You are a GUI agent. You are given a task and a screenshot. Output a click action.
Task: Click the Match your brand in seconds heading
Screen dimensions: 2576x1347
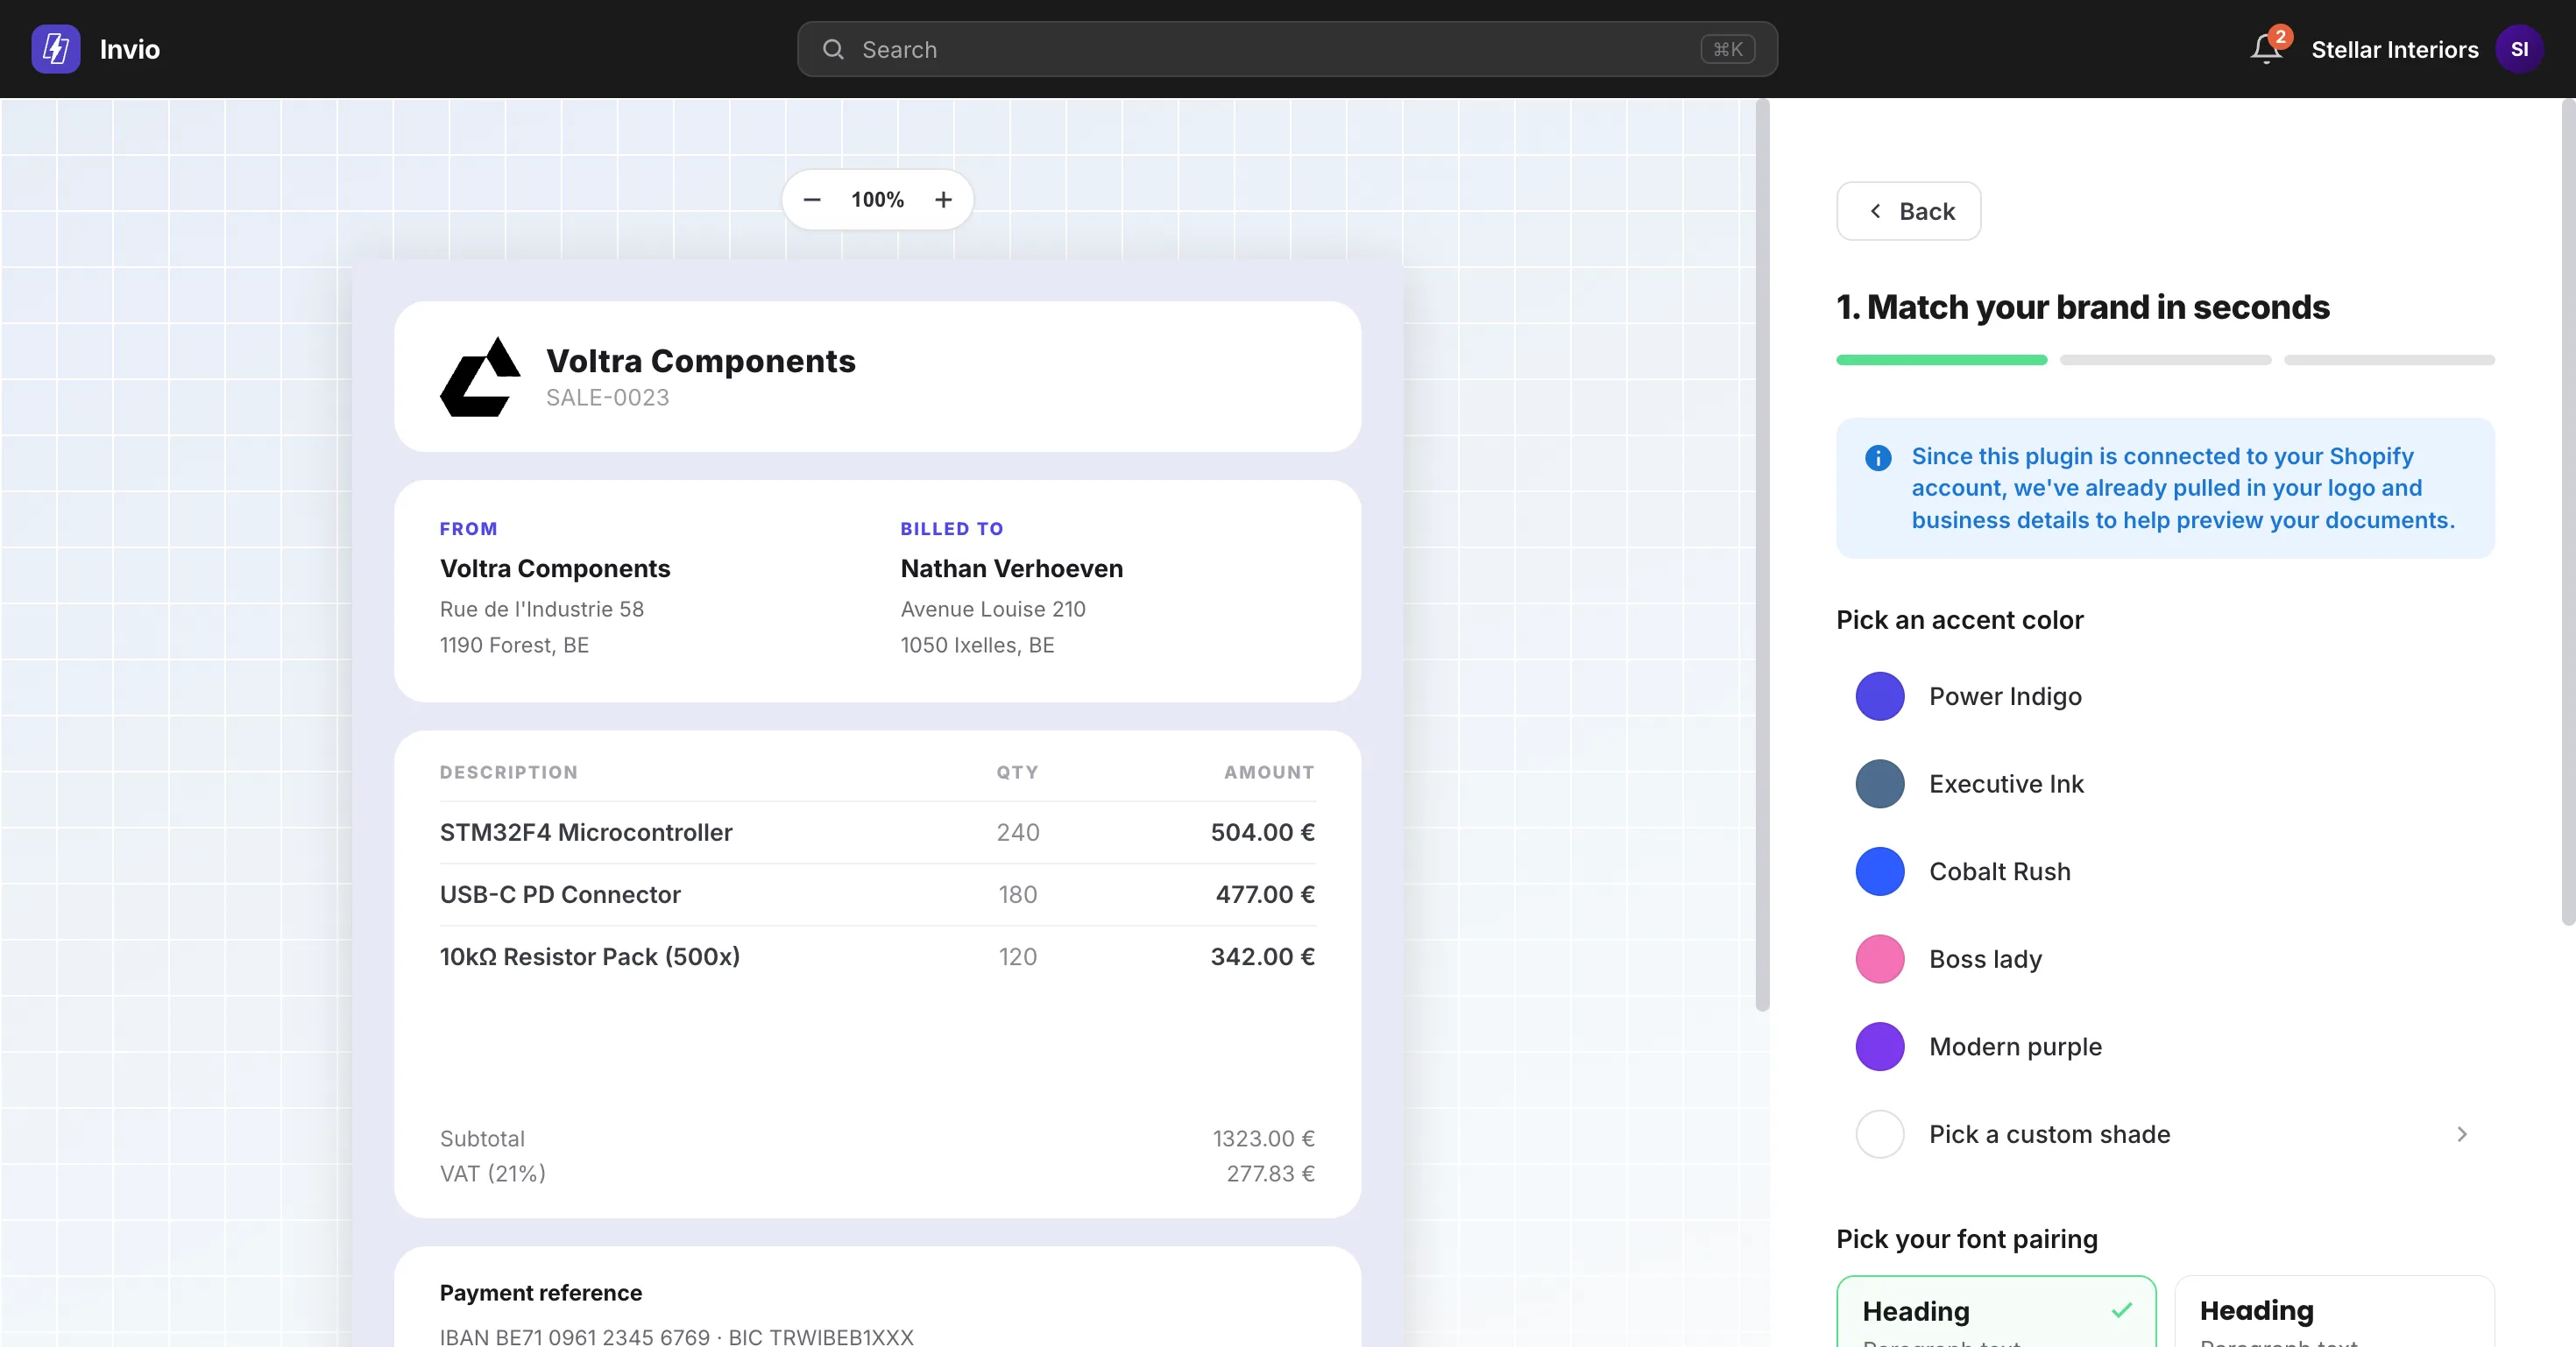coord(2083,307)
